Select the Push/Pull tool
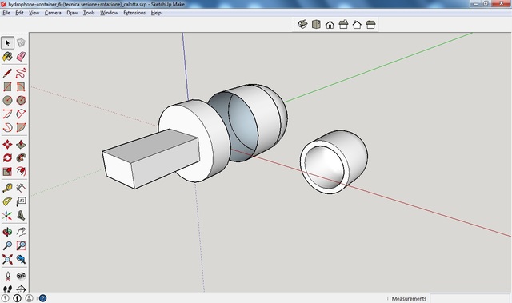512x303 pixels. tap(21, 144)
